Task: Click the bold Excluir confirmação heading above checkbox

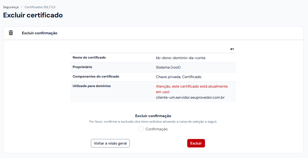Action: (x=153, y=116)
